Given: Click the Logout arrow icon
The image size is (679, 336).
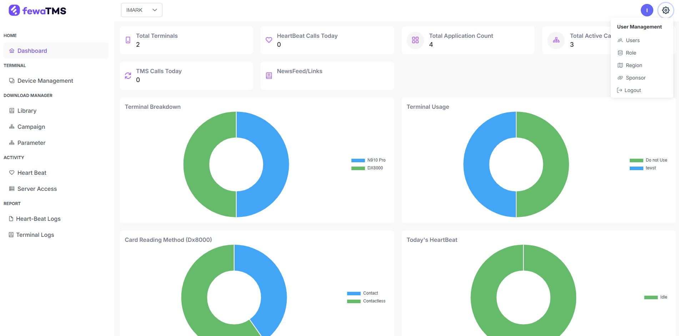Looking at the screenshot, I should click(x=619, y=90).
